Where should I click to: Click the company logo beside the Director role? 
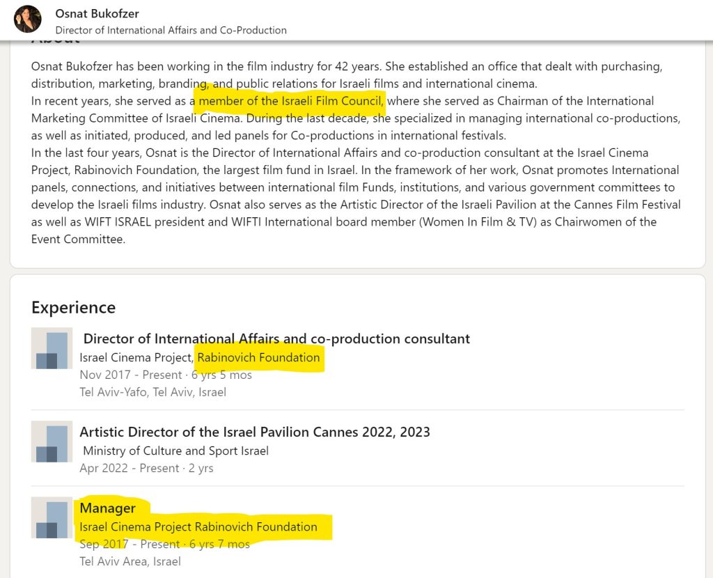click(x=52, y=348)
